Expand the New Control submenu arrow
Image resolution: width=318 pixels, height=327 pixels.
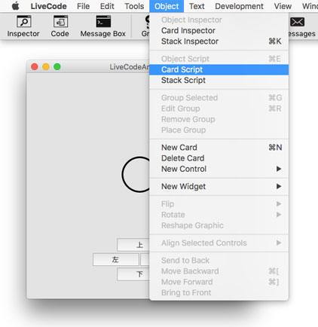(279, 169)
